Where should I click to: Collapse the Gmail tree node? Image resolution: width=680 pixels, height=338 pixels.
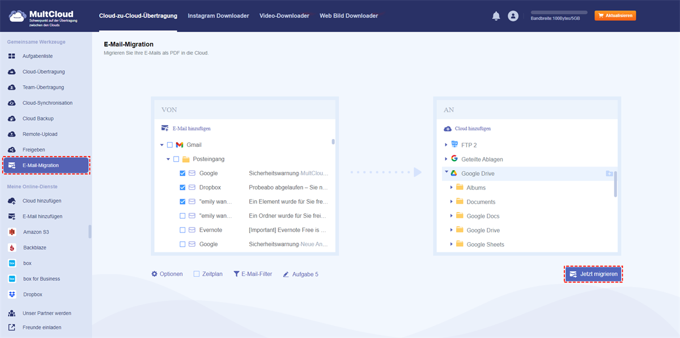[x=162, y=145]
